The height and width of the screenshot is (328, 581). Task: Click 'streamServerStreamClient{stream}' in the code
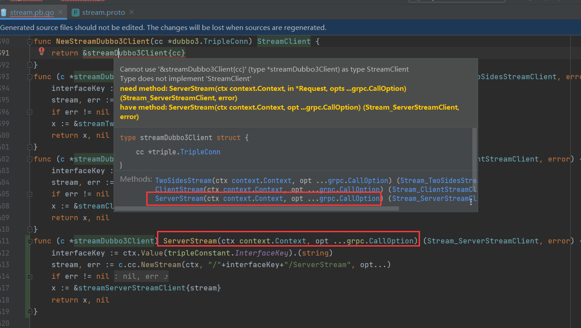point(150,288)
